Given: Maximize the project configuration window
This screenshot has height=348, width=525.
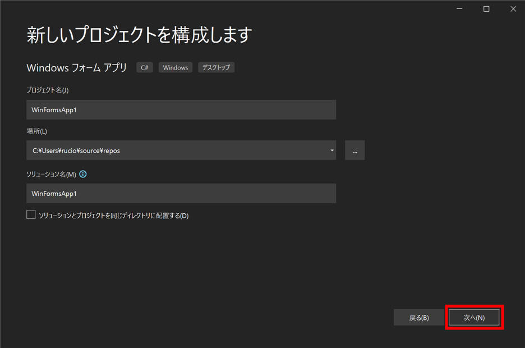Looking at the screenshot, I should click(486, 9).
